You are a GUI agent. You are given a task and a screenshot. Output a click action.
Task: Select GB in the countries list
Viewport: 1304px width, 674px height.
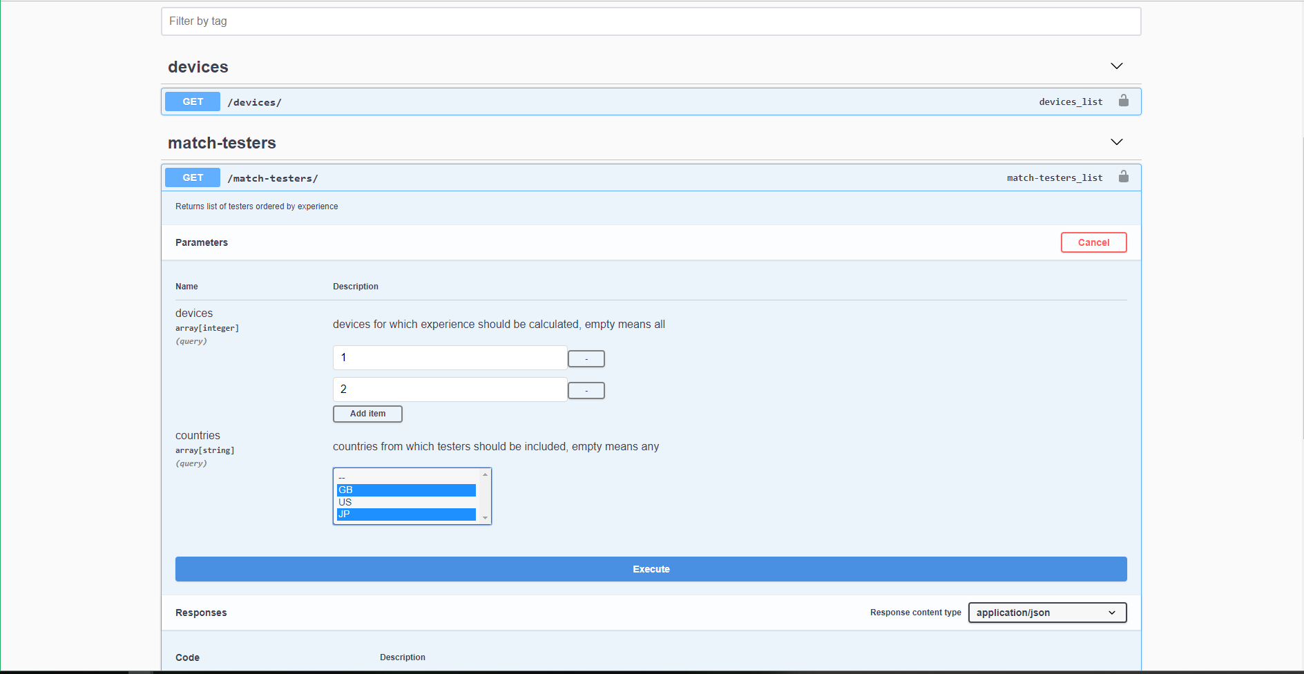point(406,490)
